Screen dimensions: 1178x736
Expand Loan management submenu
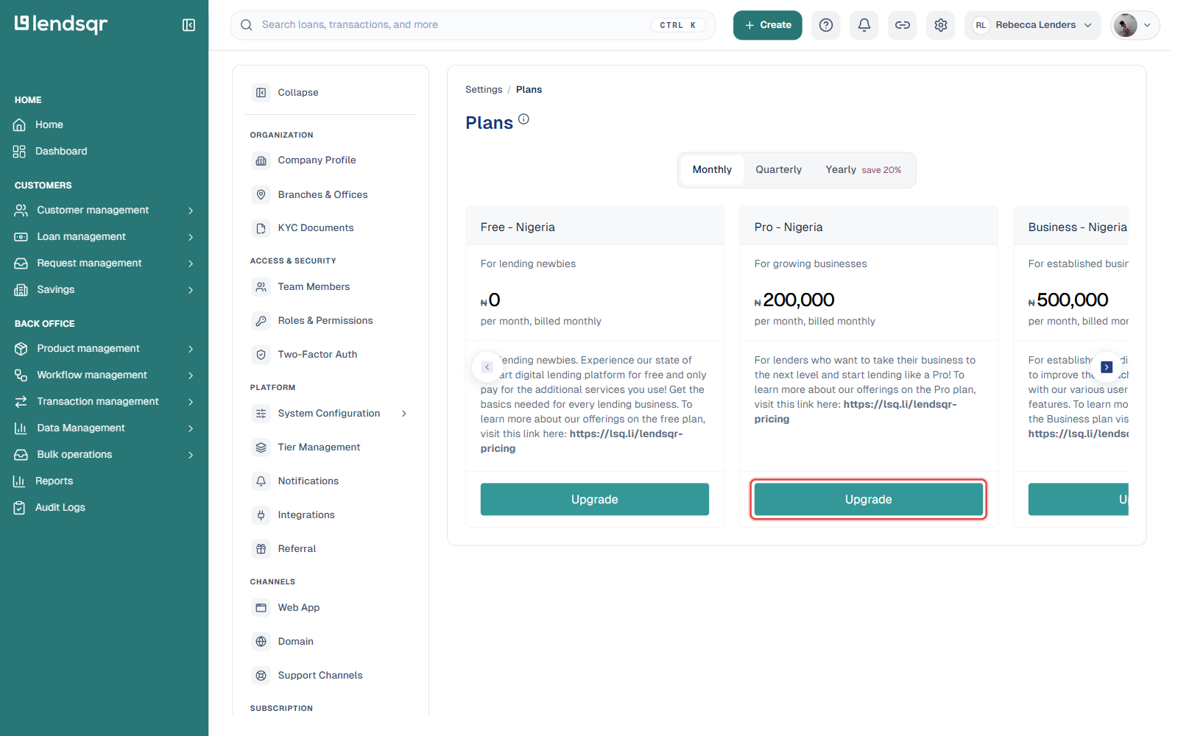tap(191, 237)
